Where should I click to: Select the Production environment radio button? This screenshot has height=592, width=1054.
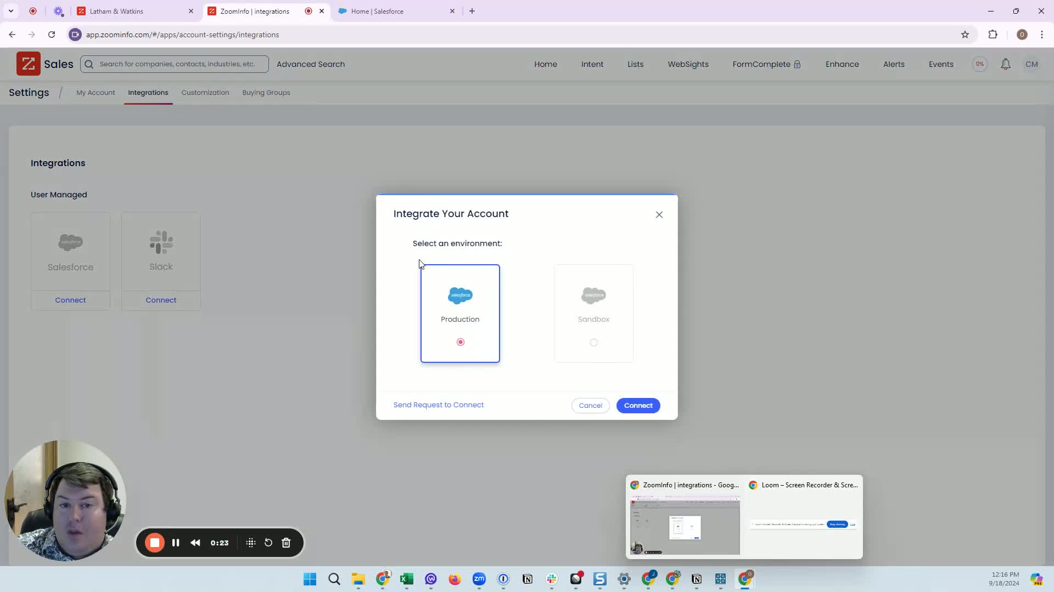(x=460, y=342)
